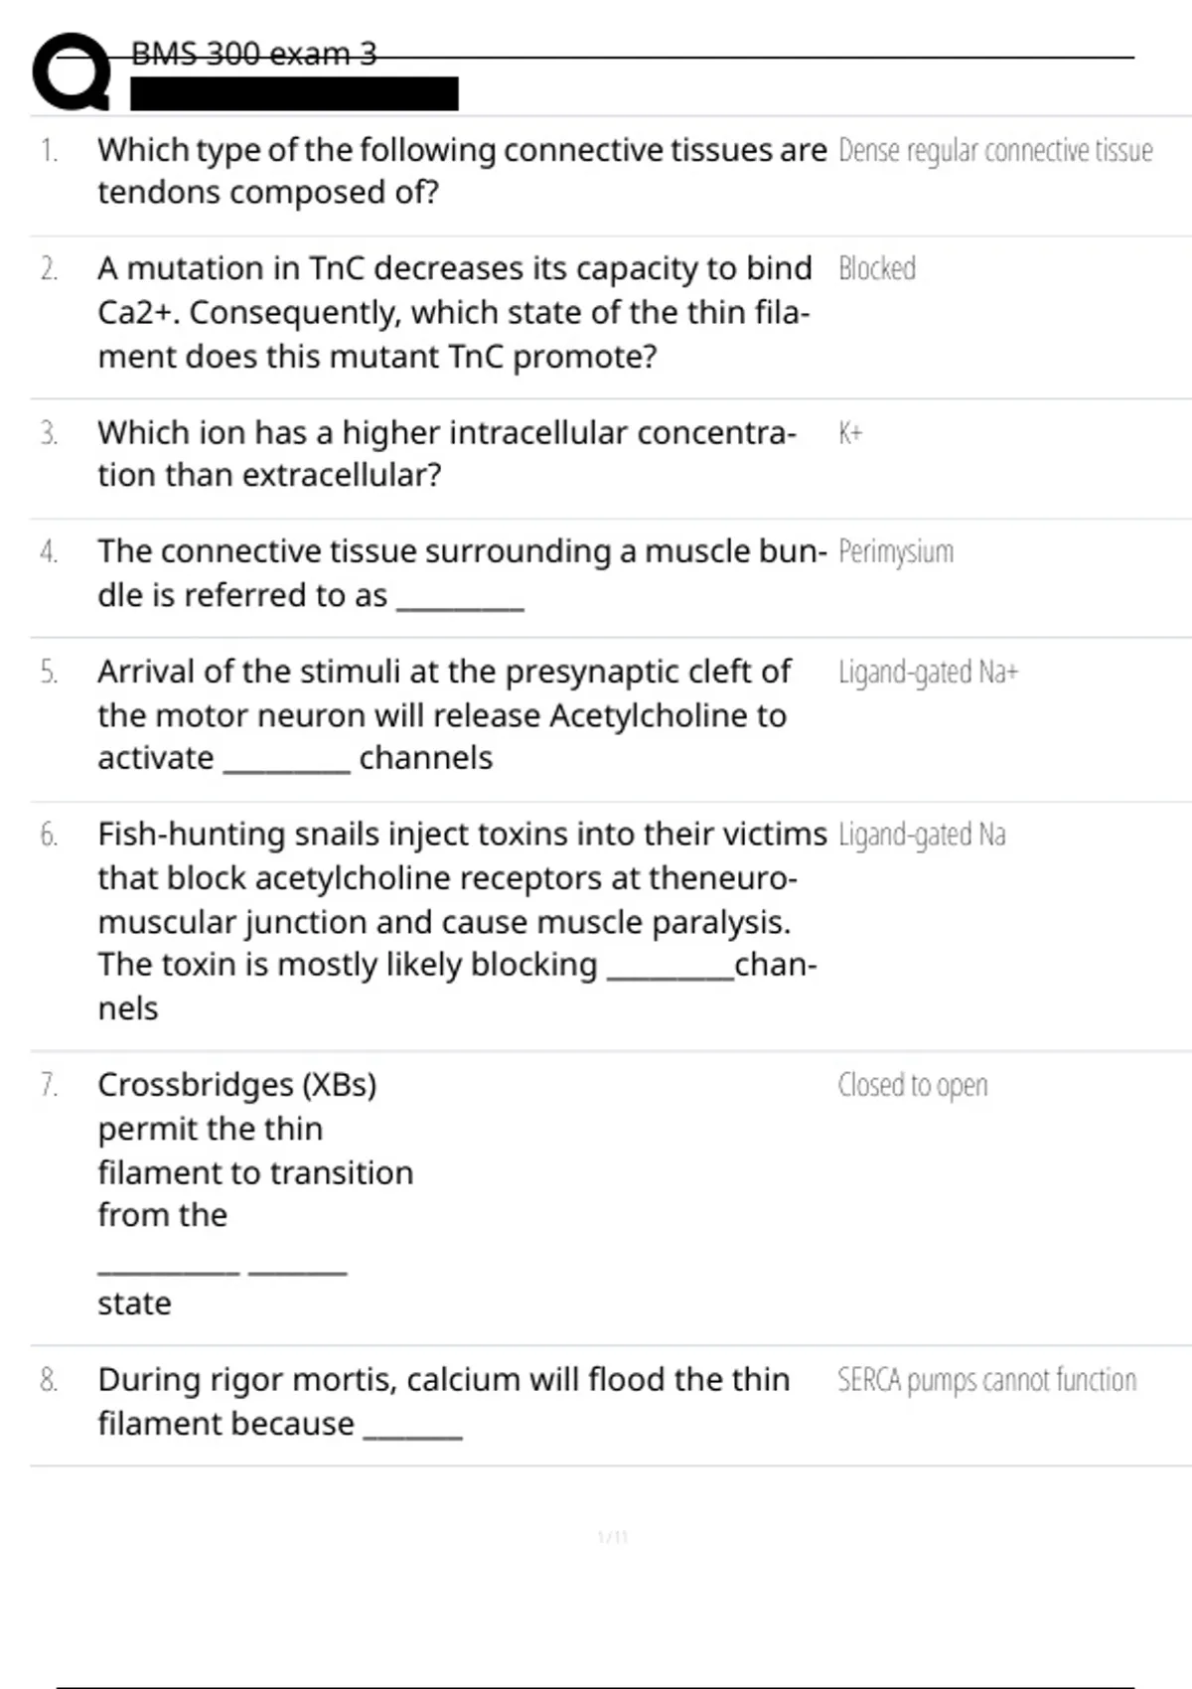Select the rigor mortis calcium question

coord(444,1402)
